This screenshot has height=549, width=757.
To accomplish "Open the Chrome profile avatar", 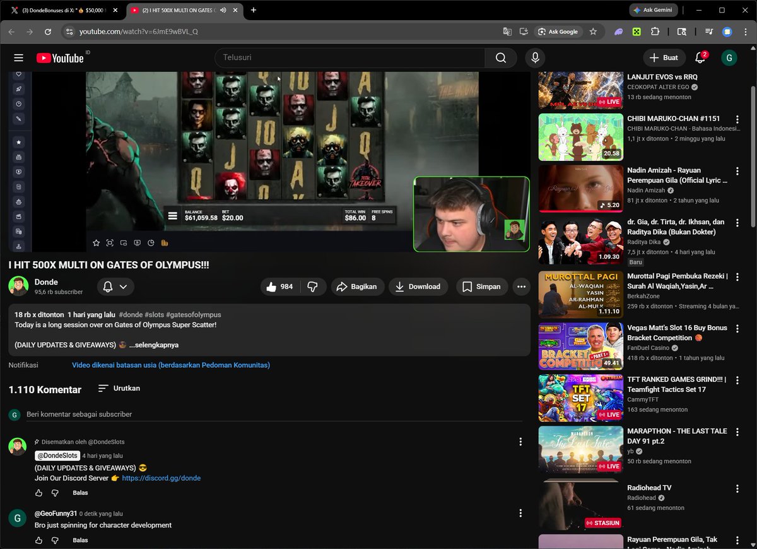I will tap(727, 32).
